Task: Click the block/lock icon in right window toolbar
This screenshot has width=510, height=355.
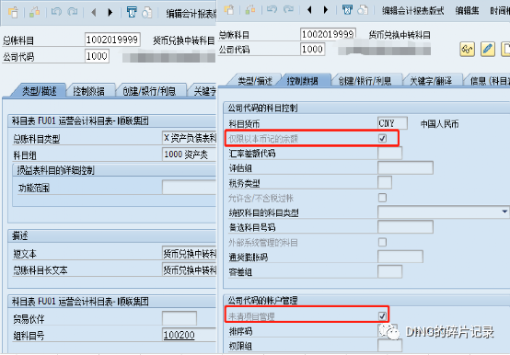Action: click(250, 10)
